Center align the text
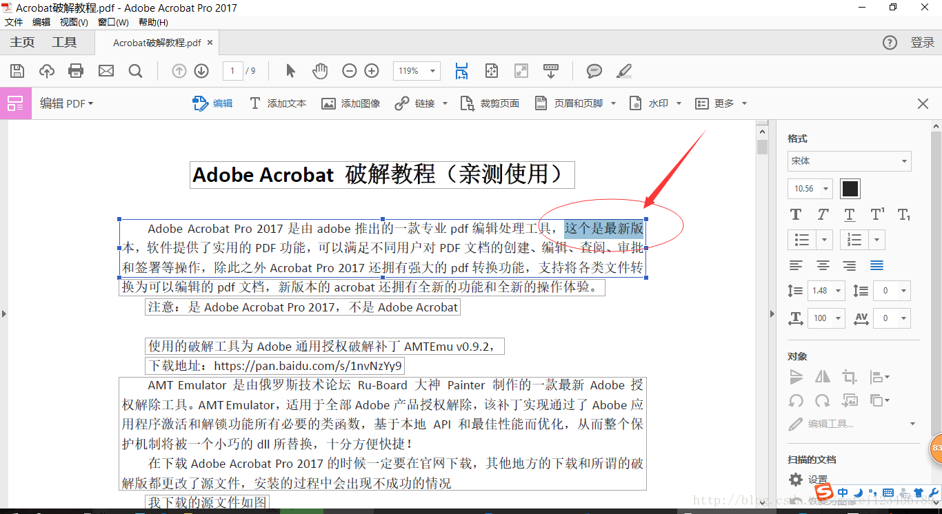Screen dimensions: 942x514 (823, 265)
